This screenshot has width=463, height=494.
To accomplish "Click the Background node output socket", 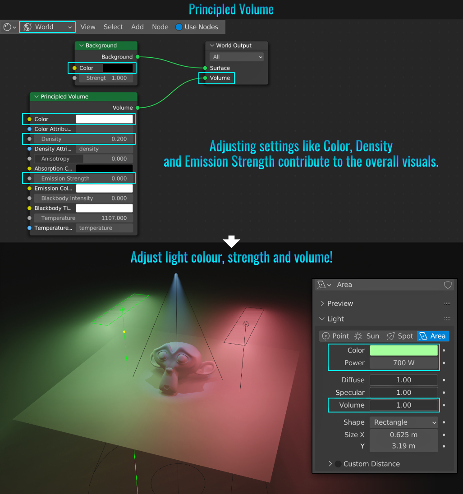I will (138, 57).
